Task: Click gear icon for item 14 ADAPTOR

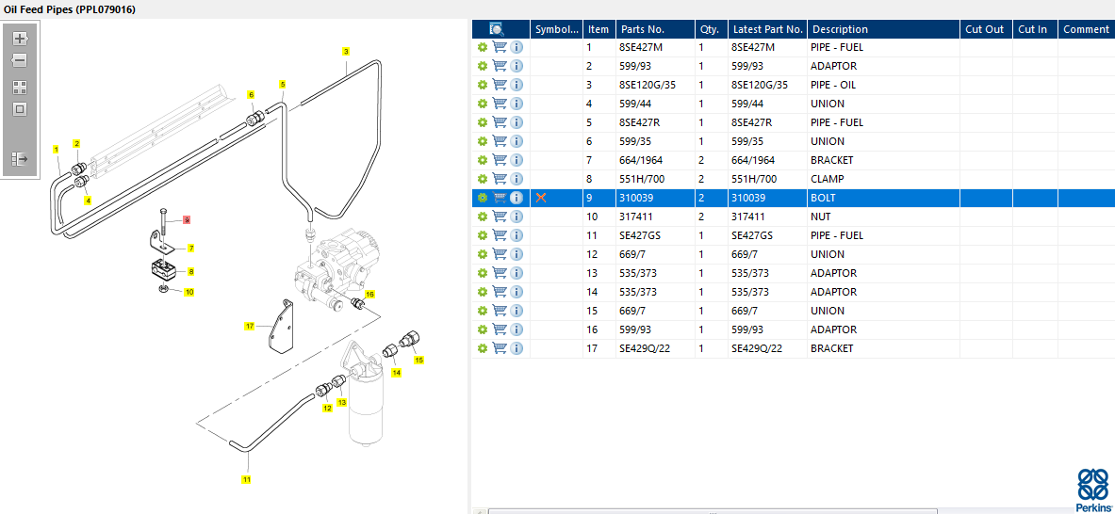Action: pyautogui.click(x=483, y=292)
